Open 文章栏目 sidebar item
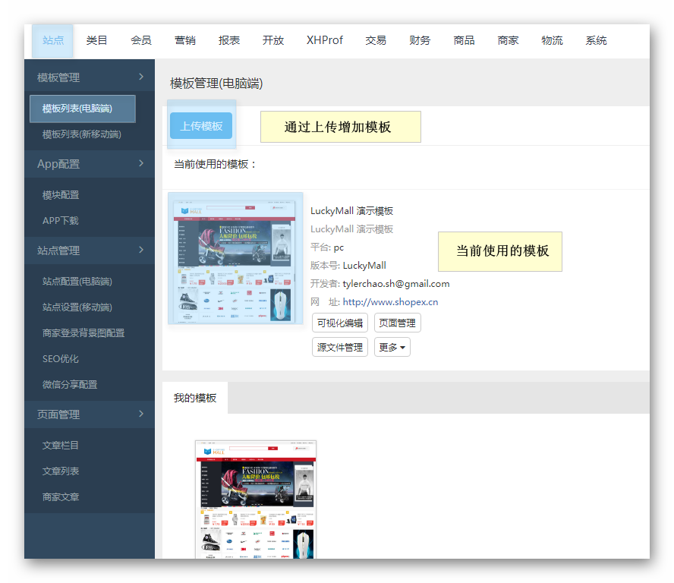This screenshot has width=674, height=583. tap(61, 446)
